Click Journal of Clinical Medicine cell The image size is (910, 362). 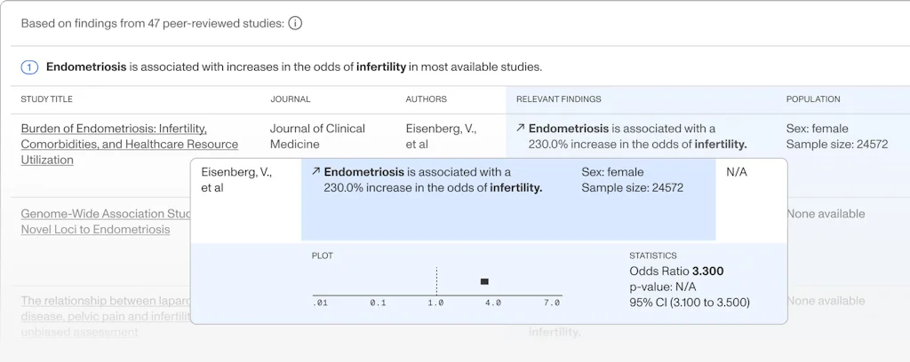tap(317, 136)
